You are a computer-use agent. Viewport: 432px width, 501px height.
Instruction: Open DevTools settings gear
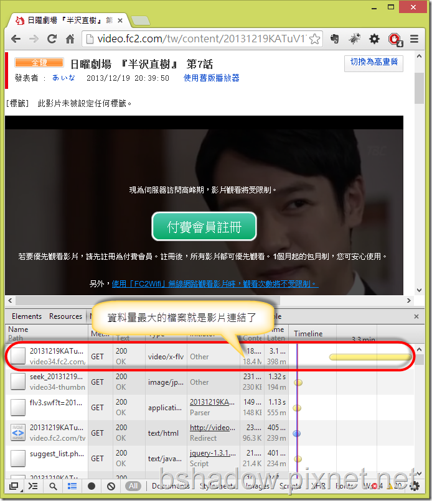pos(414,486)
